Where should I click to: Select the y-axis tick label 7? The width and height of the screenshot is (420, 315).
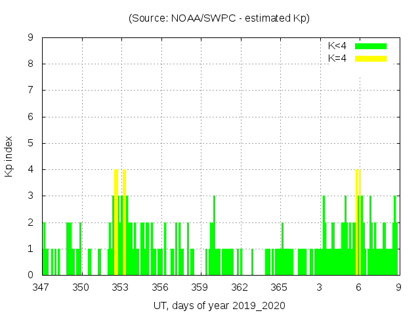pyautogui.click(x=30, y=91)
